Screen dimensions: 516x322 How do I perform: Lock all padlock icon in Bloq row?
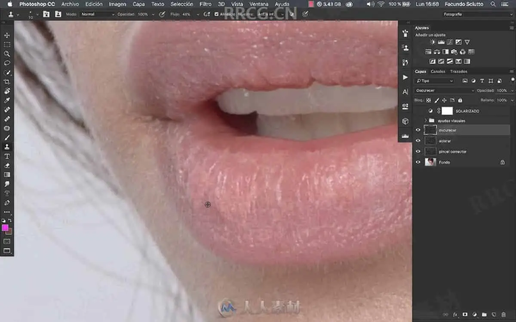pos(460,100)
